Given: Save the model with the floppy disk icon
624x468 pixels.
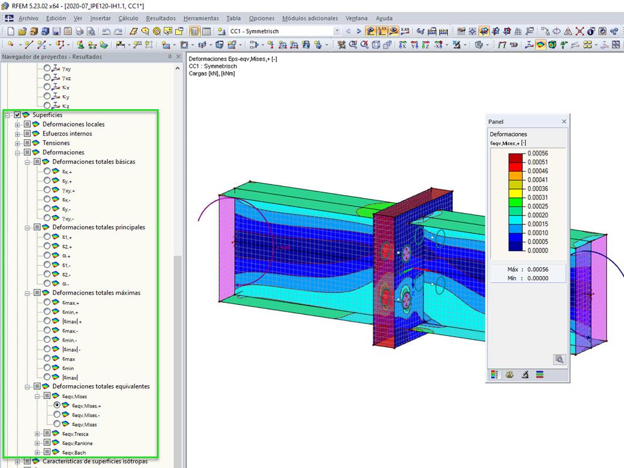Looking at the screenshot, I should point(56,31).
